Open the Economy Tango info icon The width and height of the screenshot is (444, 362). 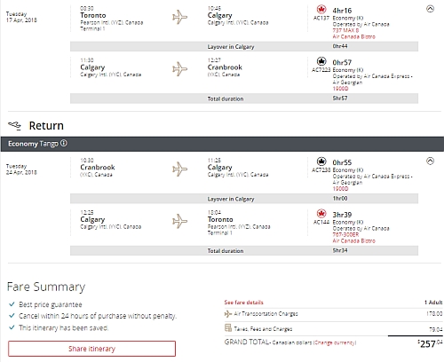coord(64,144)
